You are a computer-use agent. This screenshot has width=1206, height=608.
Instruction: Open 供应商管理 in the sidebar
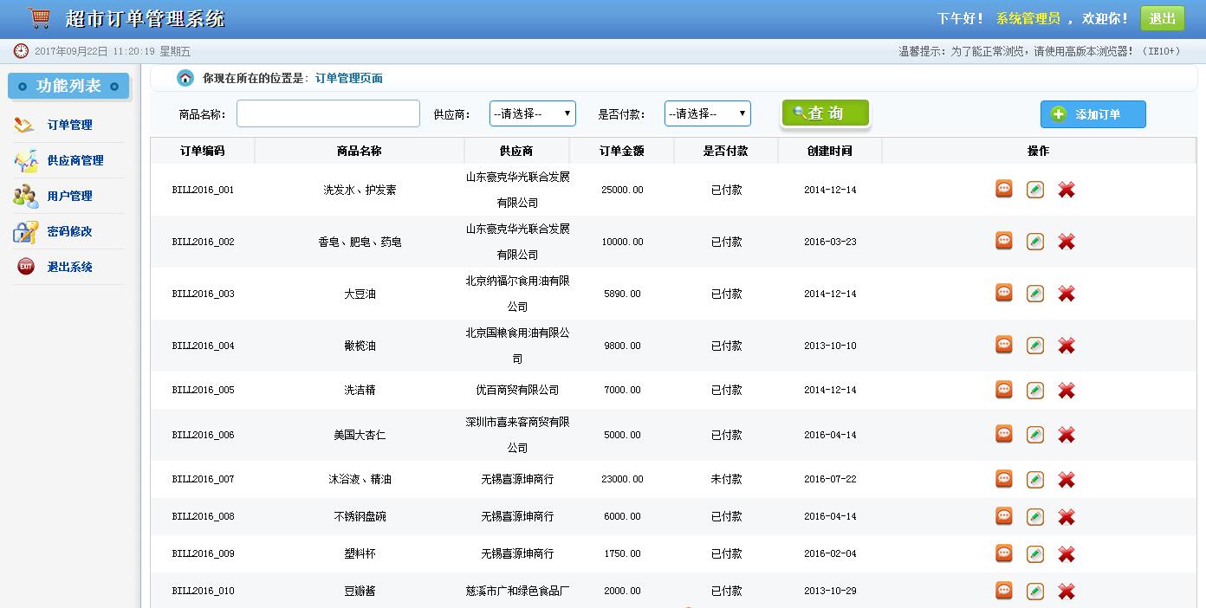tap(75, 160)
